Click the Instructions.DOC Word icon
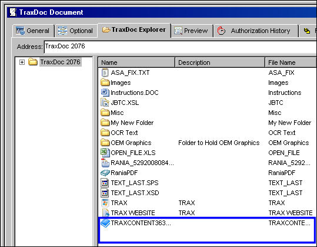The width and height of the screenshot is (317, 247). coord(105,93)
